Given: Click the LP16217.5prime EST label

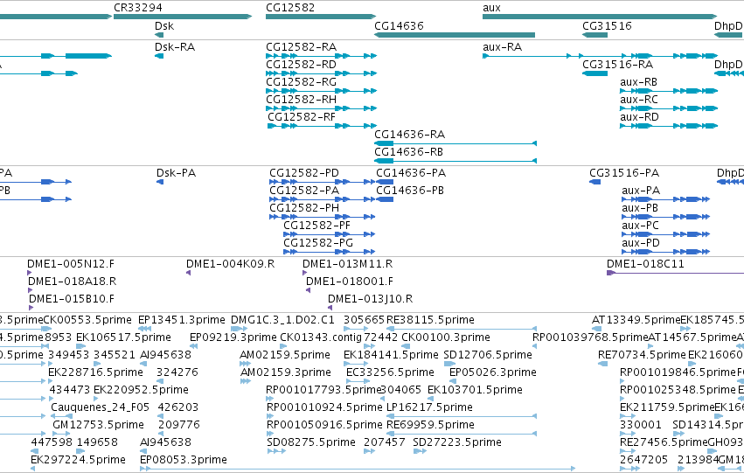Looking at the screenshot, I should click(429, 408).
